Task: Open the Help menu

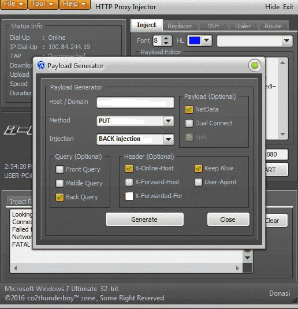Action: click(x=74, y=4)
